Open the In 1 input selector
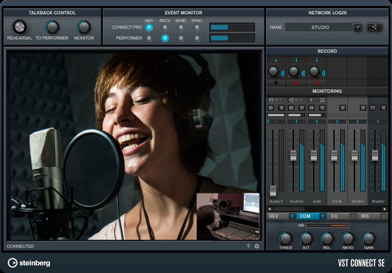This screenshot has width=392, height=273. click(276, 100)
